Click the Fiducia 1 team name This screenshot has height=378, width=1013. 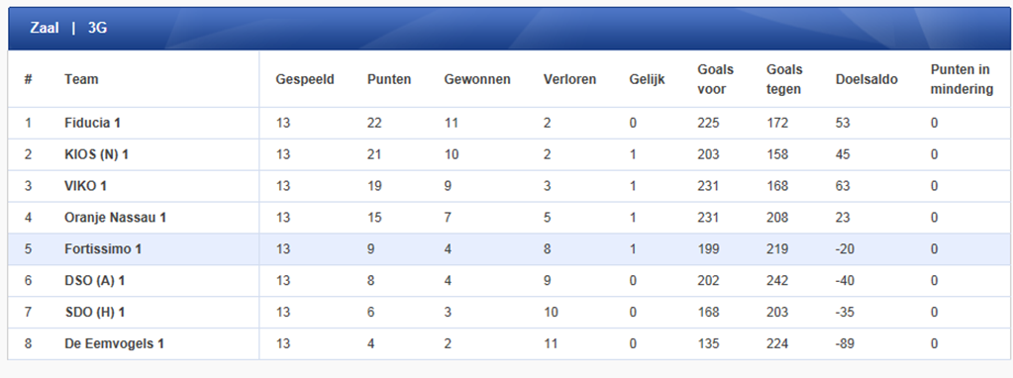(x=92, y=123)
